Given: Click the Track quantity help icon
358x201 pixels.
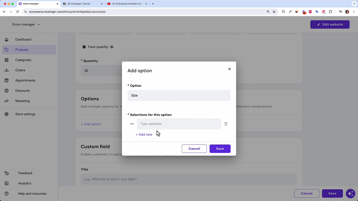Looking at the screenshot, I should [x=112, y=47].
